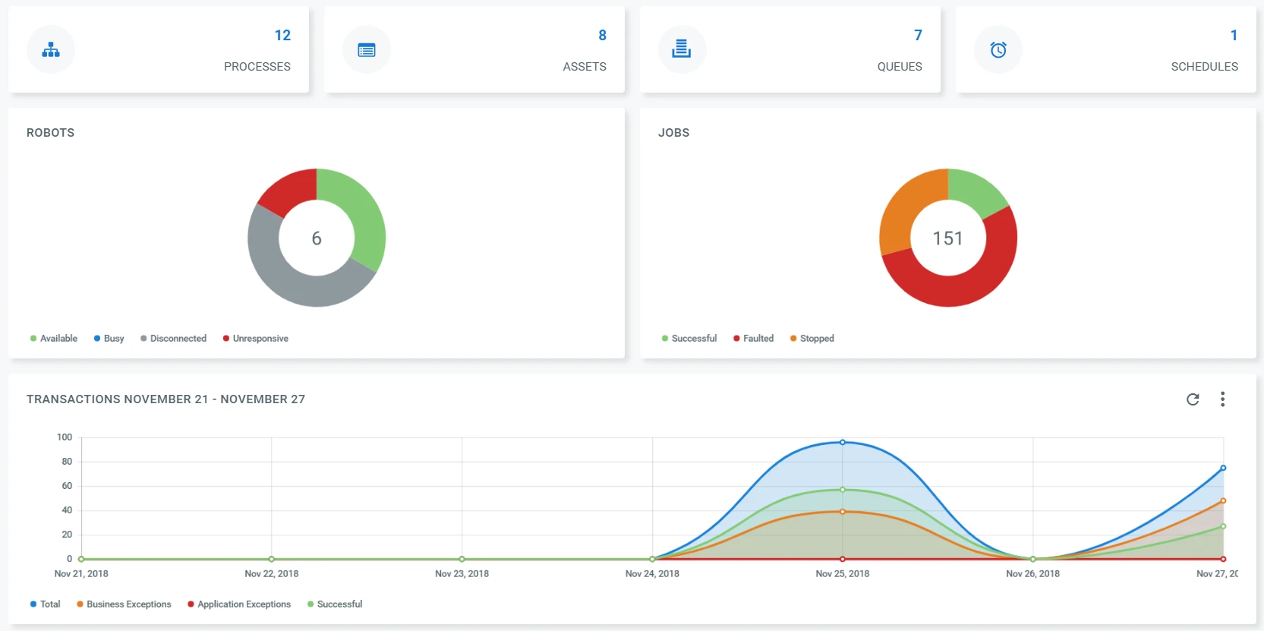Toggle the Disconnected legend item
The width and height of the screenshot is (1264, 631).
(x=173, y=339)
